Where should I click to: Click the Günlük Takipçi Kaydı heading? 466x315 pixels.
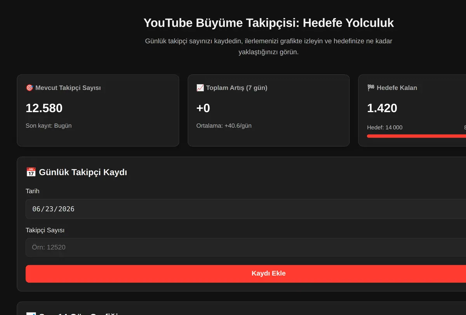pos(77,172)
